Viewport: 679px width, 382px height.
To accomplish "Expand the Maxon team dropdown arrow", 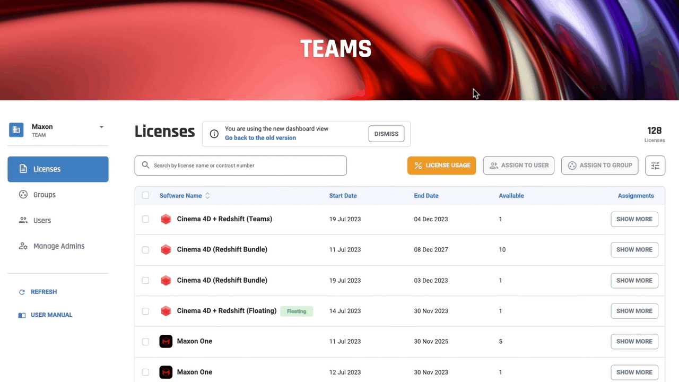I will pos(101,127).
